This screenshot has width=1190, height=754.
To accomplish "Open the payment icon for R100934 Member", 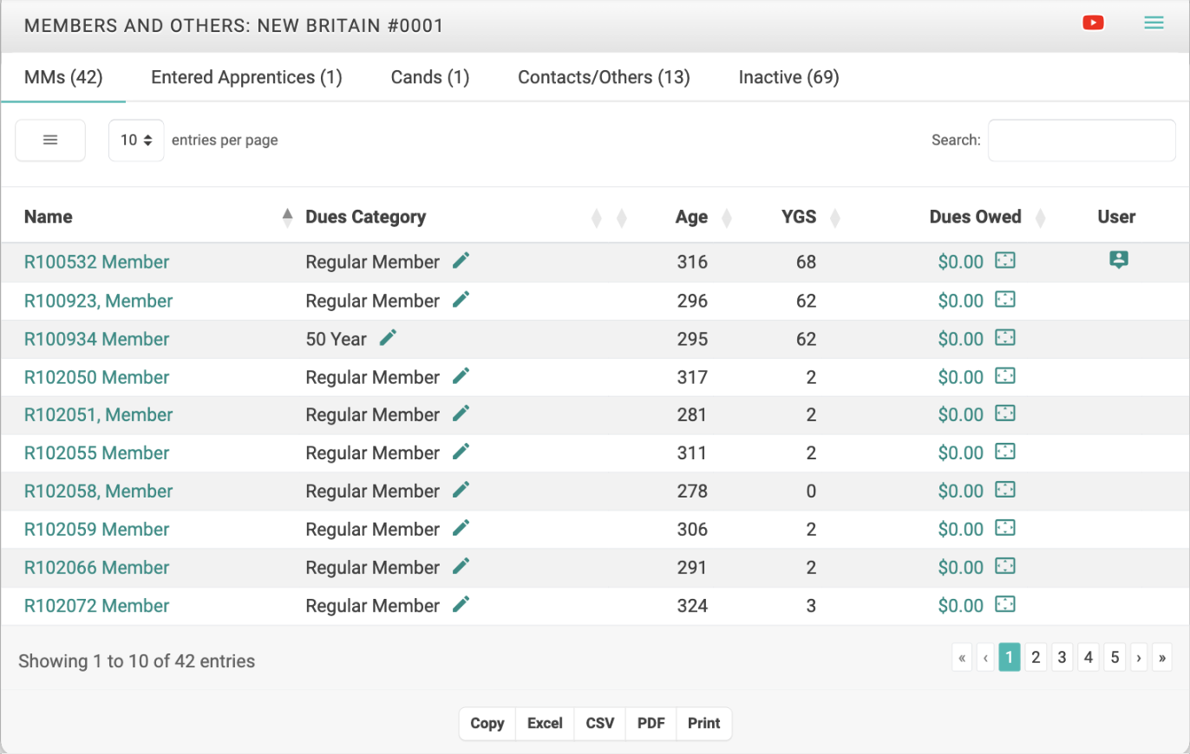I will (x=1004, y=337).
